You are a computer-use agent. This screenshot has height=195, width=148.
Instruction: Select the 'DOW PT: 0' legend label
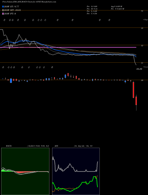point(10,14)
